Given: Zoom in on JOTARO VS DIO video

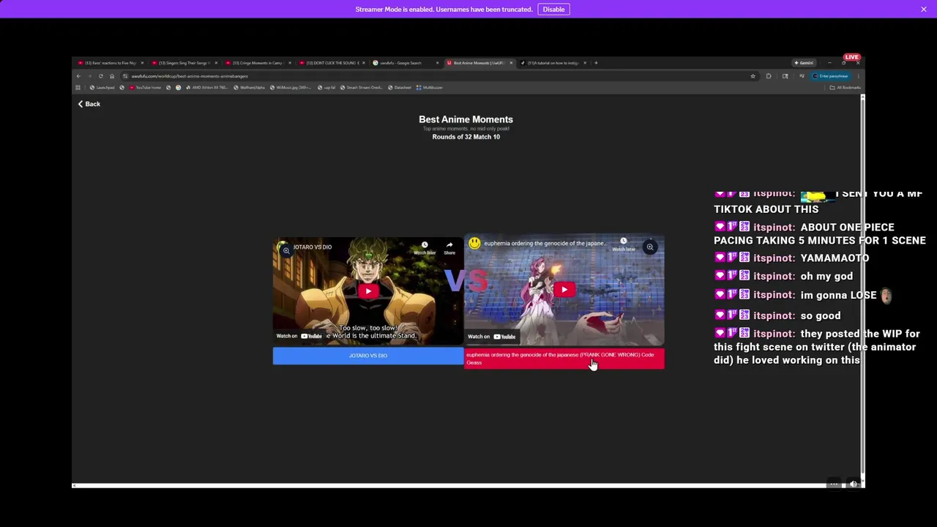Looking at the screenshot, I should coord(286,250).
